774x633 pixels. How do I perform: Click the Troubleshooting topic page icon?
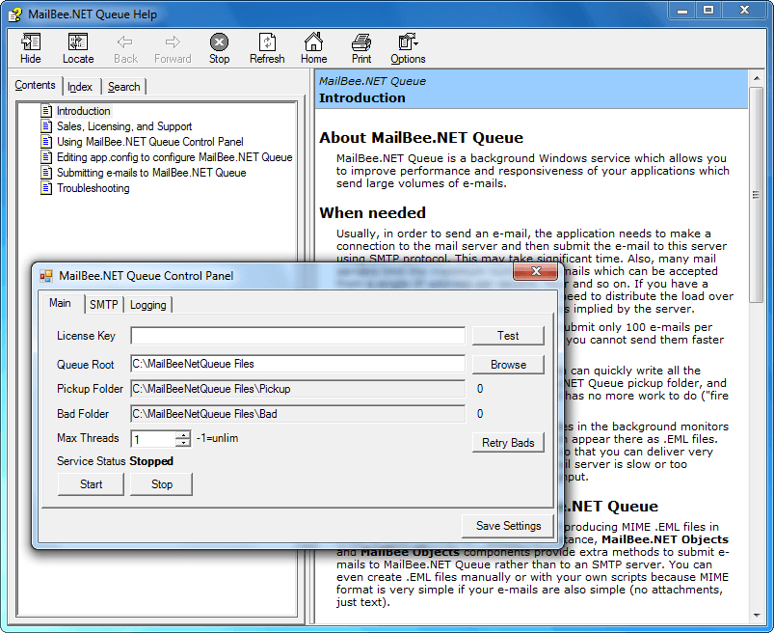click(x=46, y=188)
